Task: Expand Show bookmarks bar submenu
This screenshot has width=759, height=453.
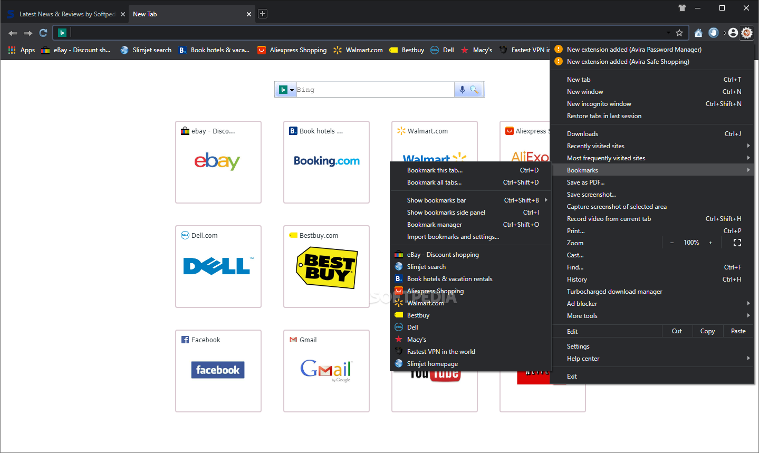Action: pos(470,200)
